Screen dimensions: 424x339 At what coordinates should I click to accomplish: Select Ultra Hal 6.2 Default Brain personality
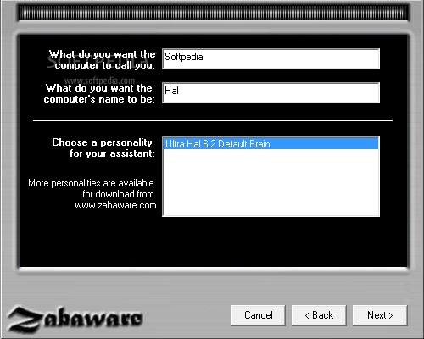coord(271,144)
